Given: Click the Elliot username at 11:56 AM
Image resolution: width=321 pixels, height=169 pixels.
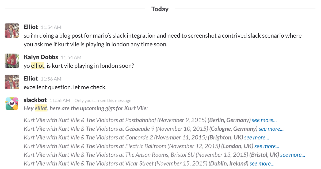Looking at the screenshot, I should click(x=31, y=79).
